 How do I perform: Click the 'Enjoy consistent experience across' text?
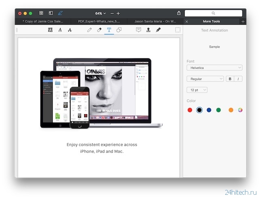point(102,145)
